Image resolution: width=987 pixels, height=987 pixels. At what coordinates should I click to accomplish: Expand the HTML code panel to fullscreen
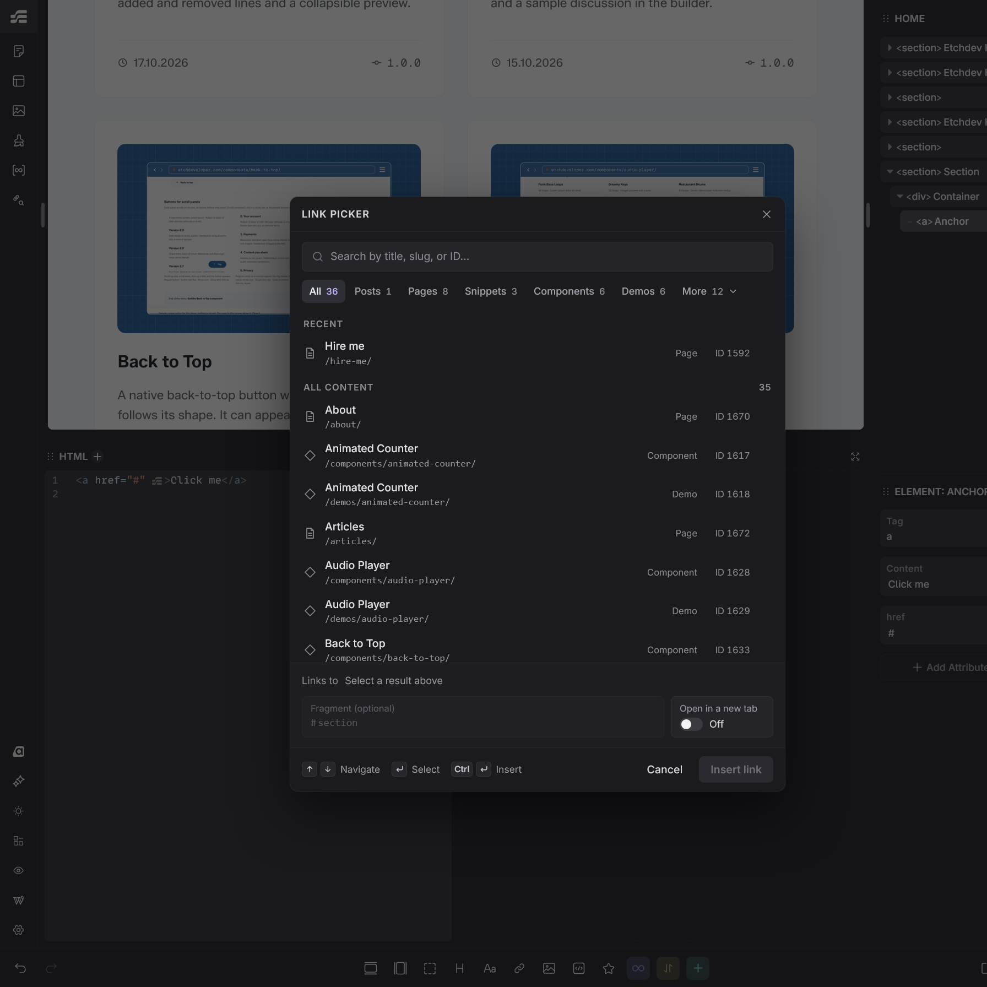tap(855, 457)
